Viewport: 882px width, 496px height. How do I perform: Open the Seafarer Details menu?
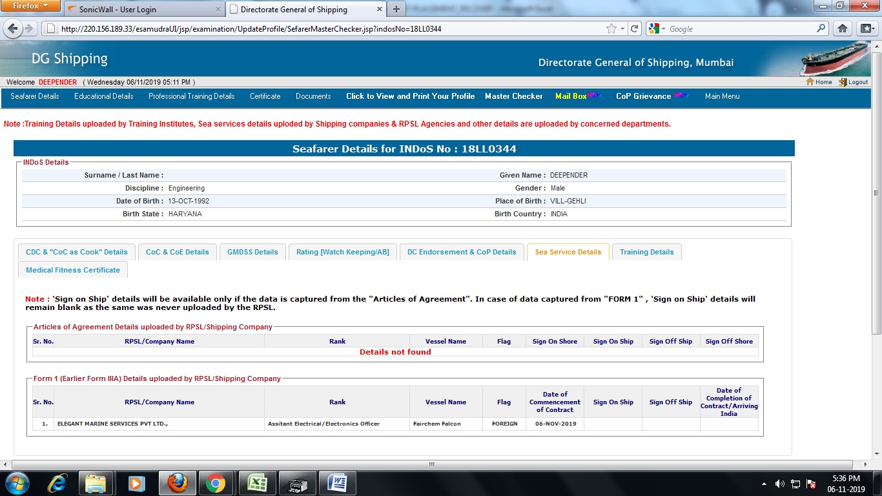pyautogui.click(x=35, y=96)
